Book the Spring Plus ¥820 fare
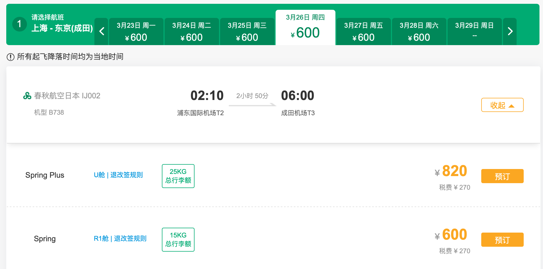The image size is (543, 269). click(502, 176)
